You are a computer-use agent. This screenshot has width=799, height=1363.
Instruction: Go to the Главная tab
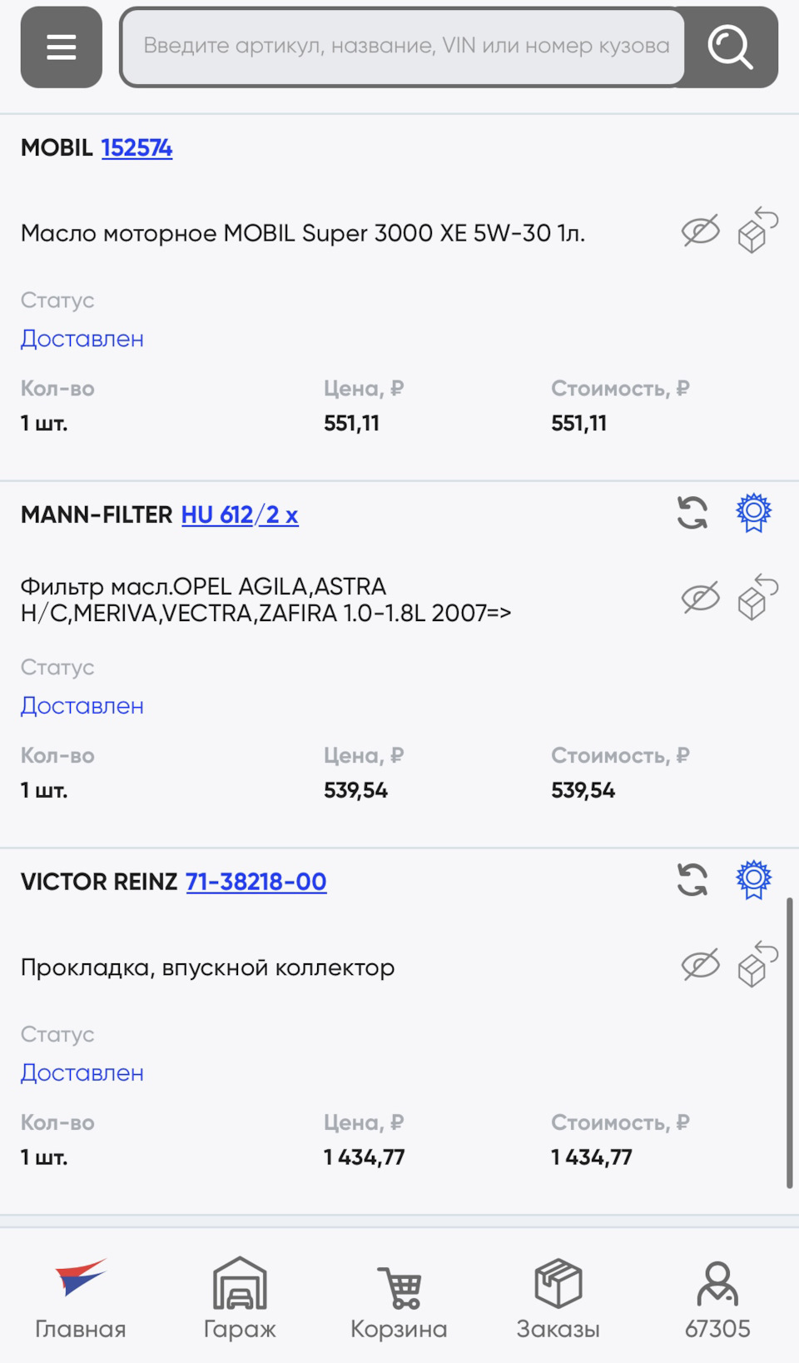click(81, 1299)
